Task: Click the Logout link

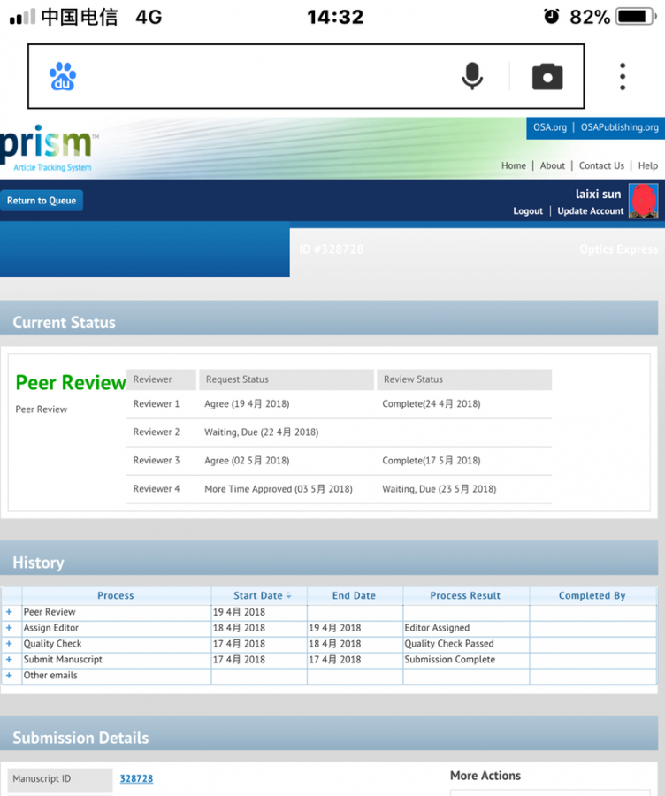Action: [x=528, y=211]
